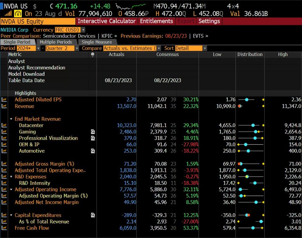Image resolution: width=302 pixels, height=238 pixels.
Task: Click the "Model Download" row label
Action: pyautogui.click(x=27, y=74)
